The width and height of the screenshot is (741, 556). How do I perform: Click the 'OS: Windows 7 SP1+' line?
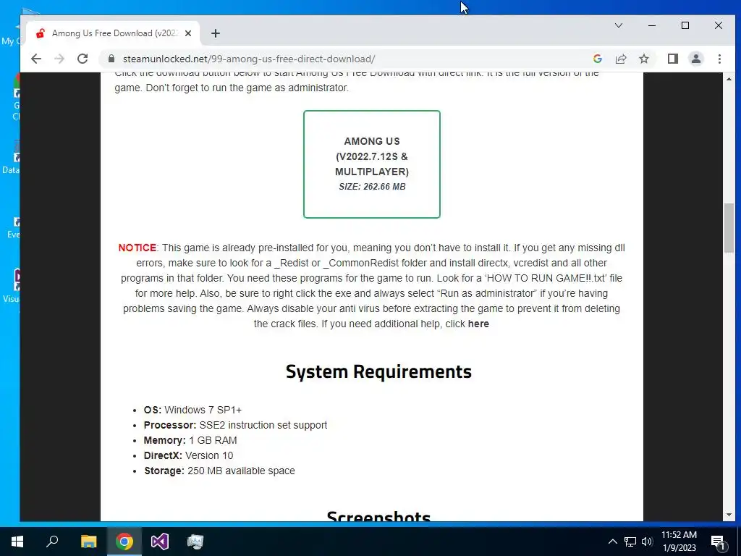coord(192,410)
